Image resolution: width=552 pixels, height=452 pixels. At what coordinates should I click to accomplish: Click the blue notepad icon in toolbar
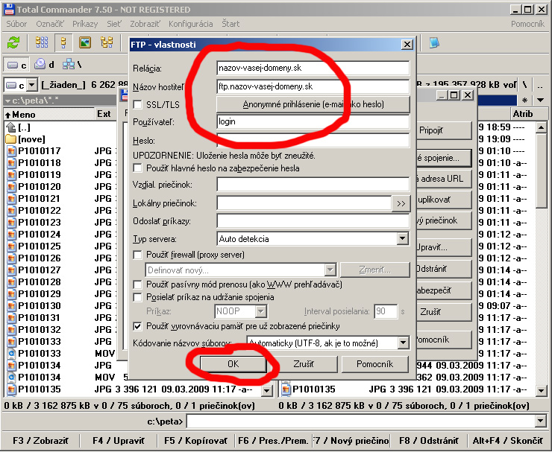[434, 43]
